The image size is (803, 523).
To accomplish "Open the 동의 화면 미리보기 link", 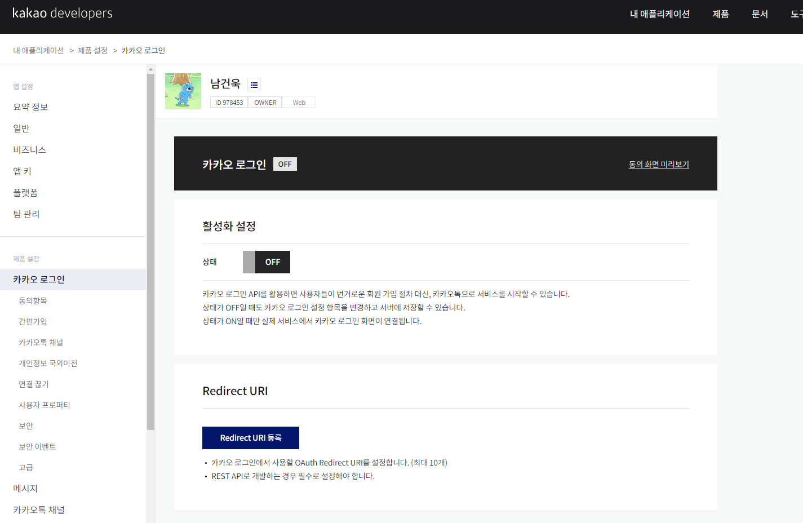I will (x=659, y=164).
